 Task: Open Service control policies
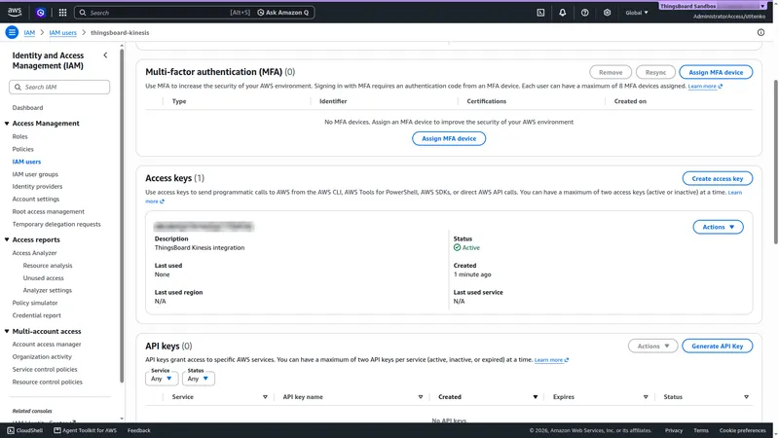[x=45, y=370]
